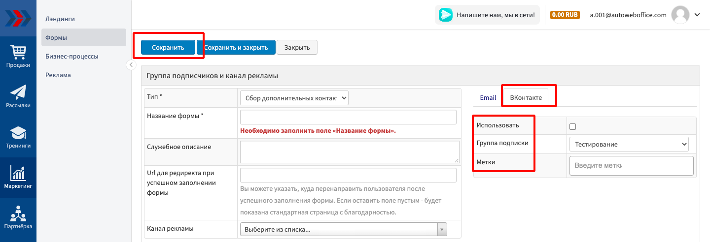Open the Канал рекламы select list
Screen dimensions: 710x242
click(x=343, y=230)
